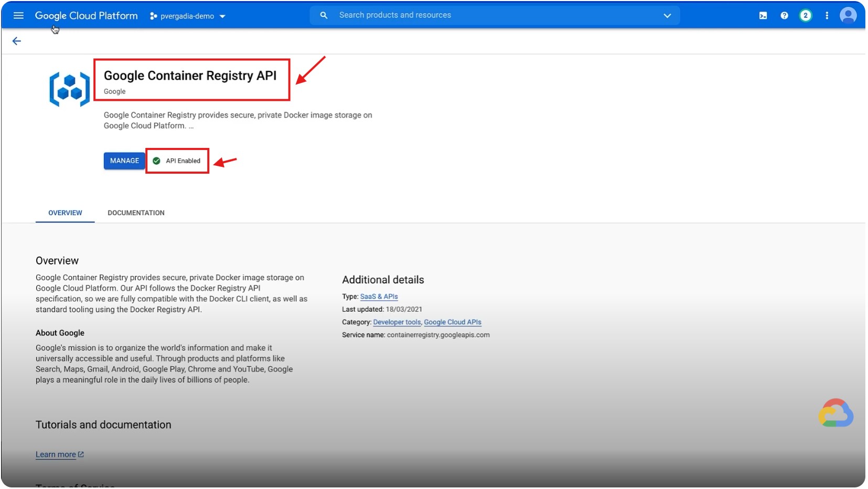This screenshot has width=868, height=489.
Task: Open the pvergadia-demo project selector
Action: (x=187, y=16)
